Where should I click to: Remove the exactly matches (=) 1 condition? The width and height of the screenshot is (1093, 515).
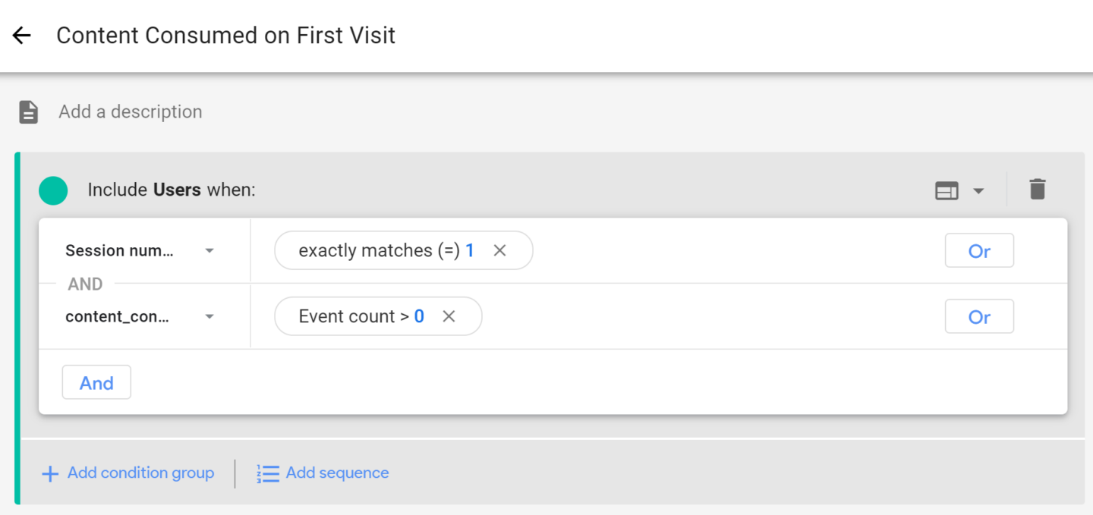coord(500,250)
